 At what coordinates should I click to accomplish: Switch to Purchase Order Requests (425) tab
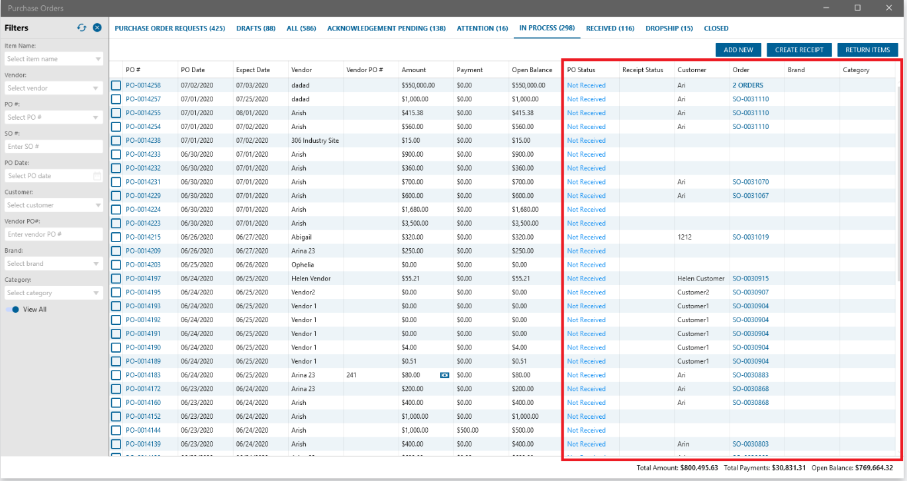coord(170,28)
